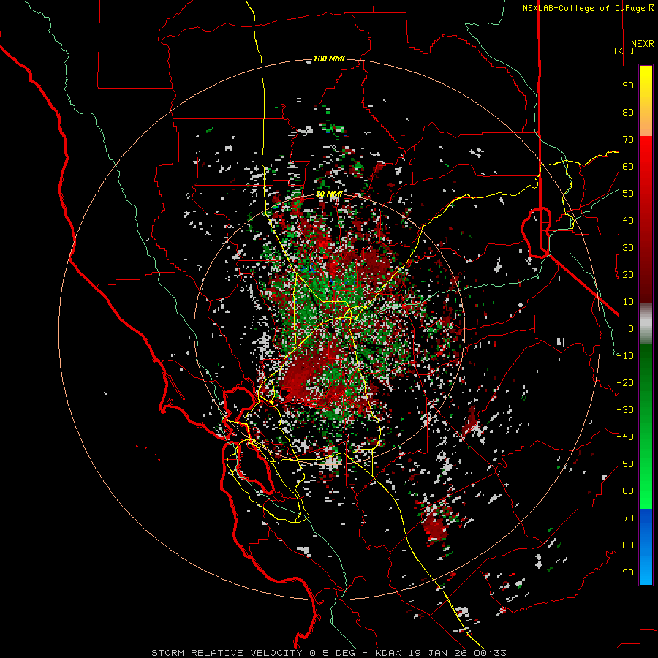Click the 90 value on velocity scale

pos(628,86)
